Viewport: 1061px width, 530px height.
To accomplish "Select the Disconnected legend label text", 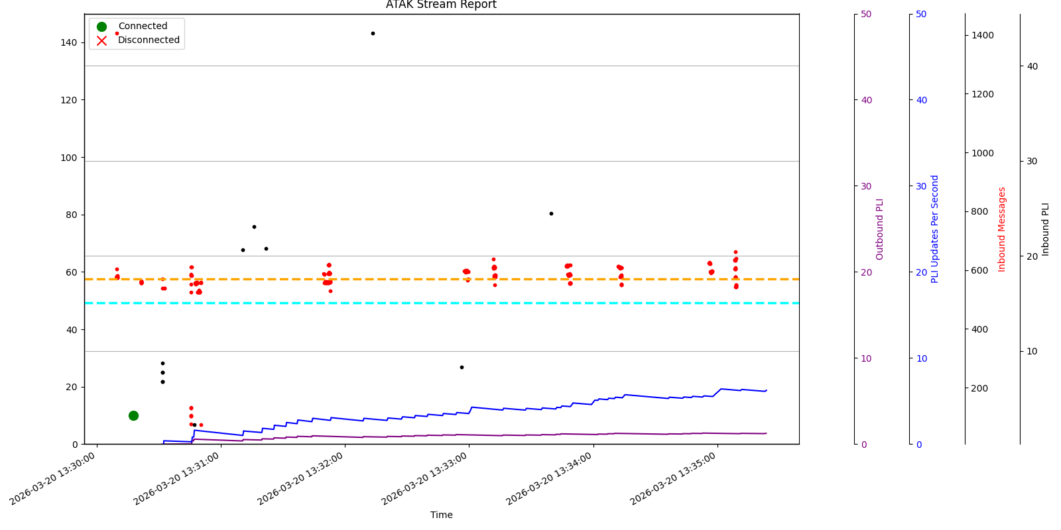I will click(x=149, y=40).
